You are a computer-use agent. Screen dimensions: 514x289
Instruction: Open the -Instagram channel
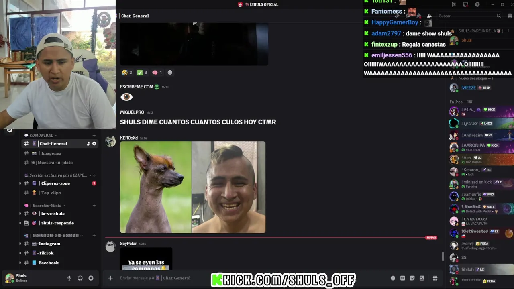pyautogui.click(x=60, y=244)
